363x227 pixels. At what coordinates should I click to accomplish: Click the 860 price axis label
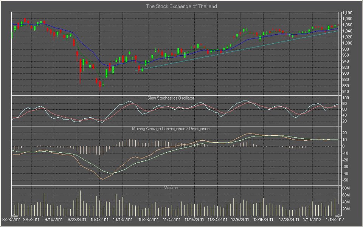tap(346, 86)
